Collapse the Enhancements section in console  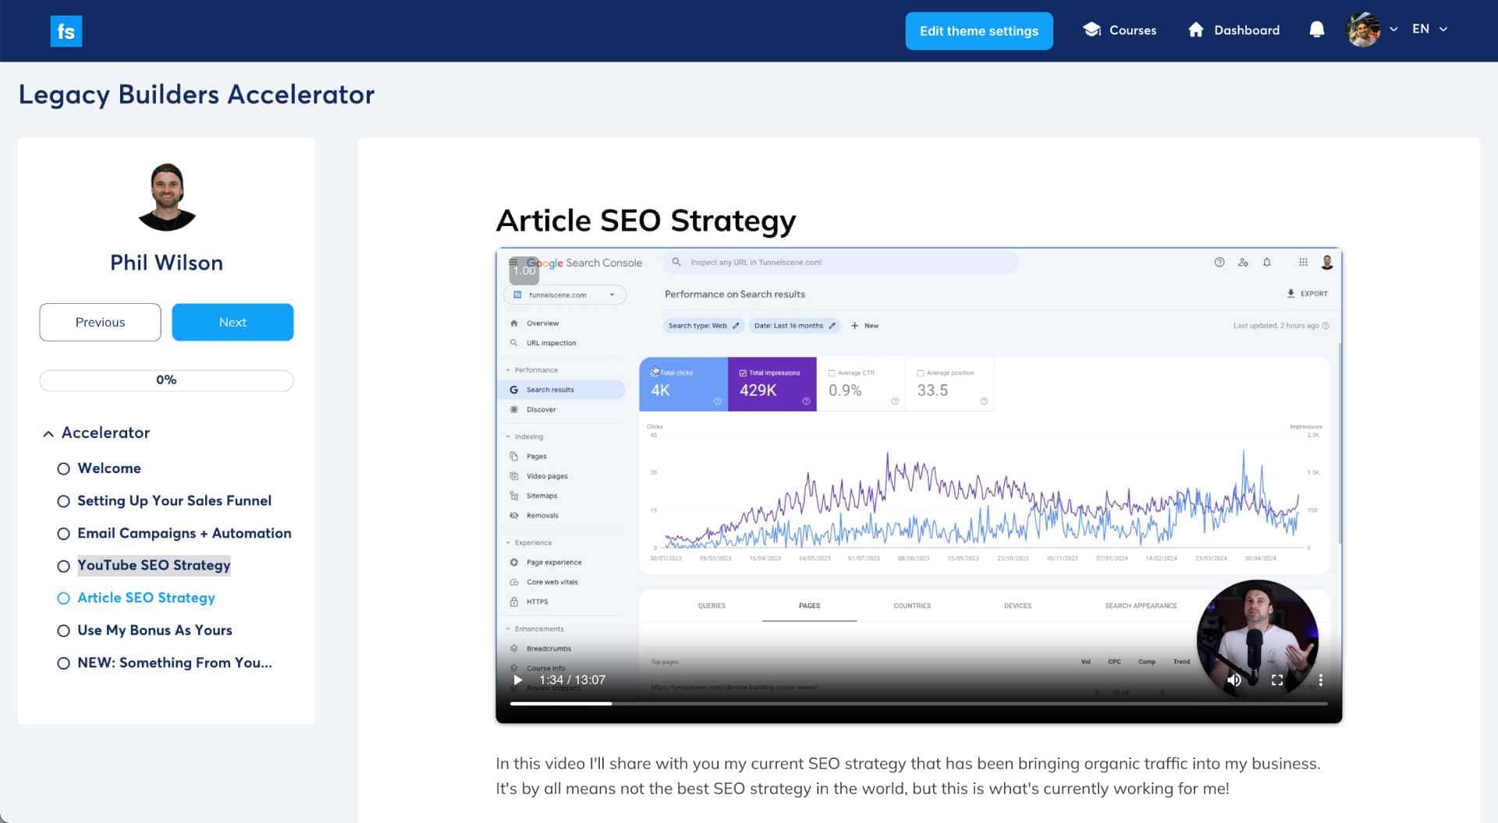pyautogui.click(x=509, y=629)
